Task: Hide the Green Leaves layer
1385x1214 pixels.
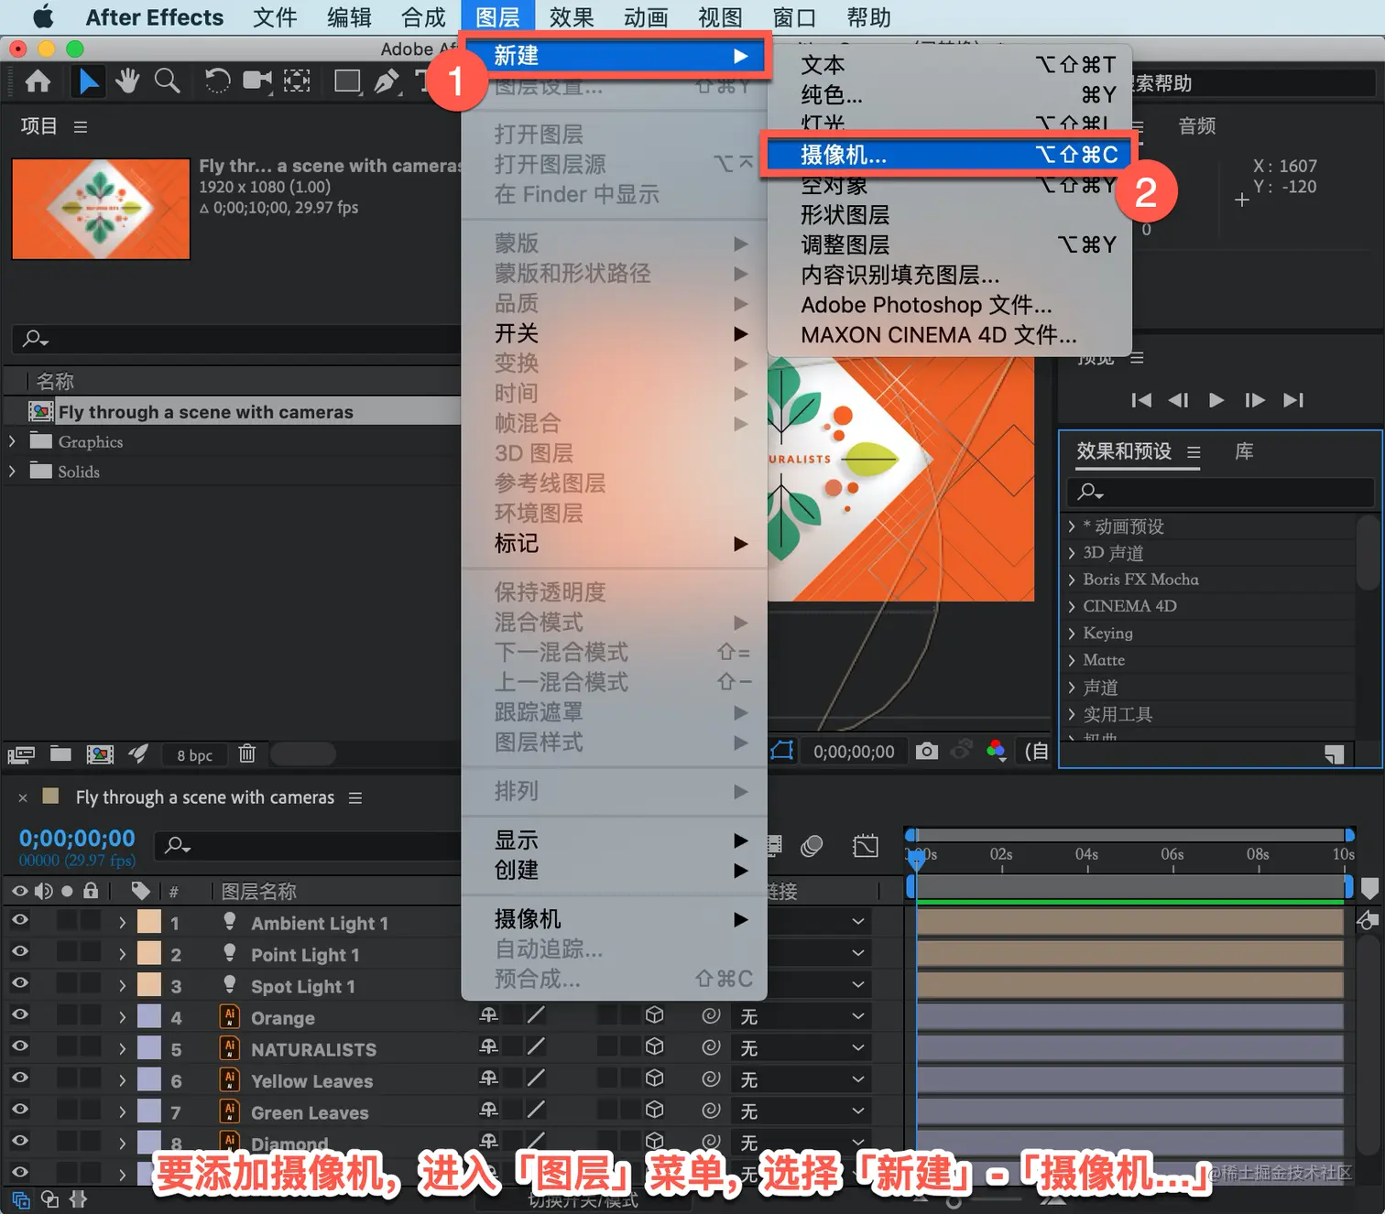Action: (19, 1111)
